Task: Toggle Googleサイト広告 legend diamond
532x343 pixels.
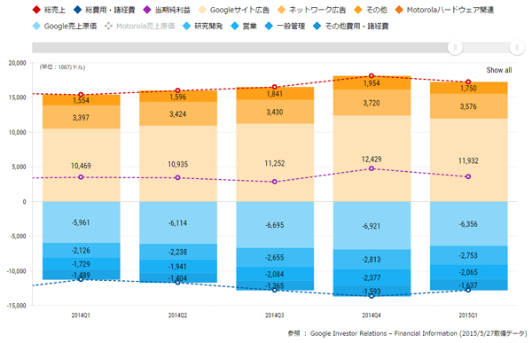Action: pos(202,10)
